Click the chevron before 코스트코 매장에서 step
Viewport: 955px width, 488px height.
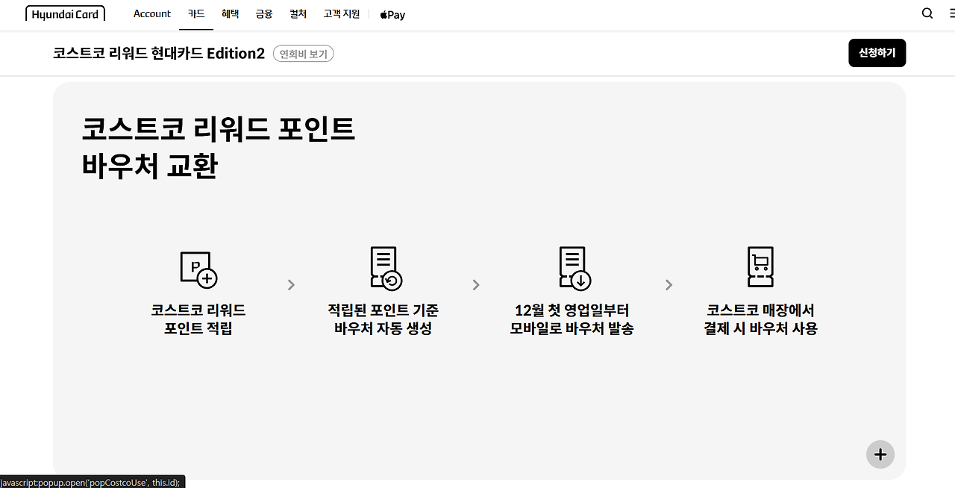pos(668,284)
